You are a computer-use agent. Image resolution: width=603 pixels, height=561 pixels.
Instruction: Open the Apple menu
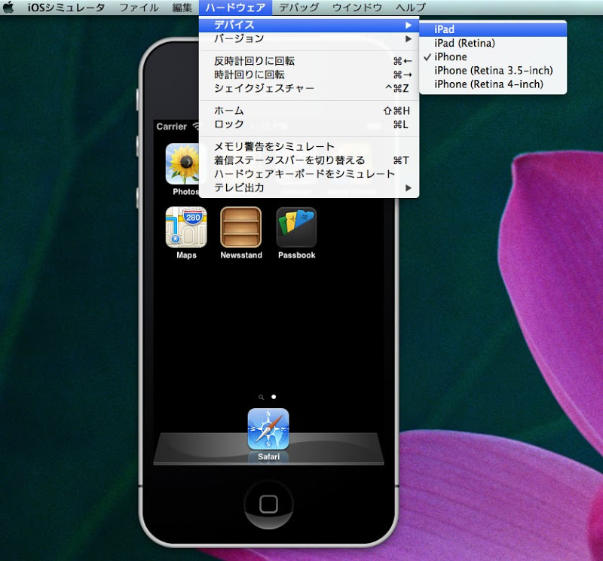pyautogui.click(x=8, y=8)
